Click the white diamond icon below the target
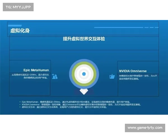 [x=84, y=92]
